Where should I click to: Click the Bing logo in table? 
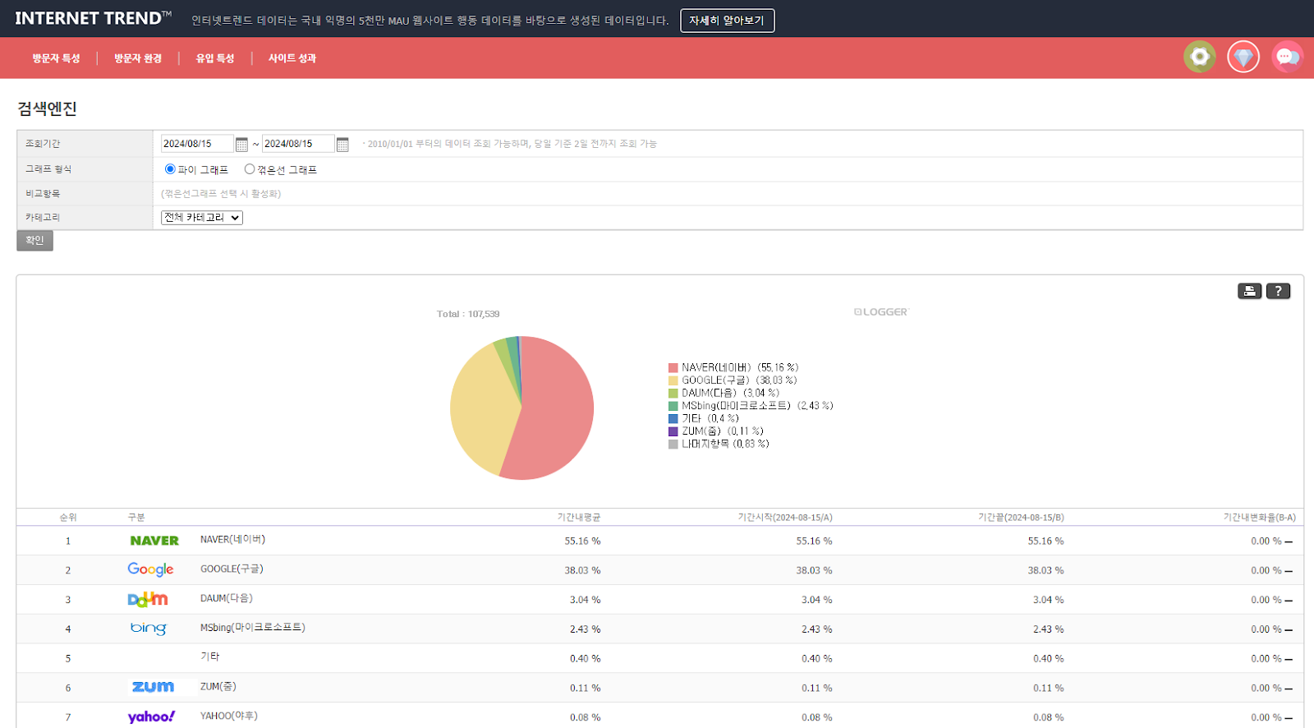[x=149, y=629]
